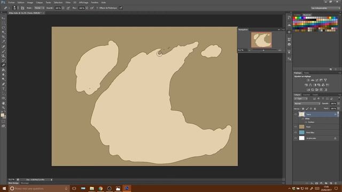
Task: Switch to Nuancier tab
Action: click(x=307, y=15)
